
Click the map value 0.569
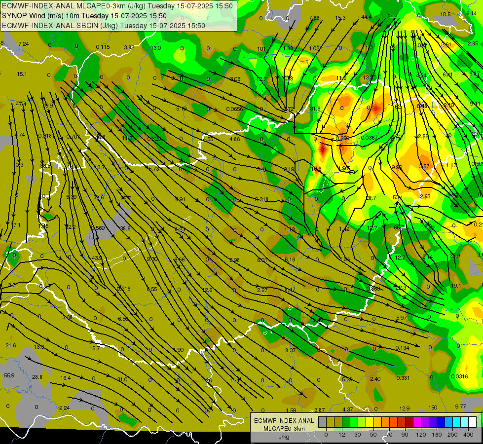98,228
